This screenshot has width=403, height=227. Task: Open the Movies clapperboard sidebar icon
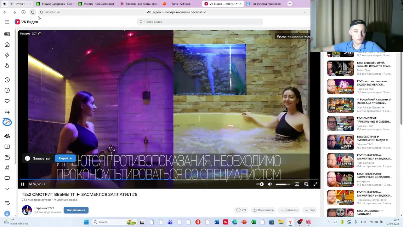coord(7,157)
